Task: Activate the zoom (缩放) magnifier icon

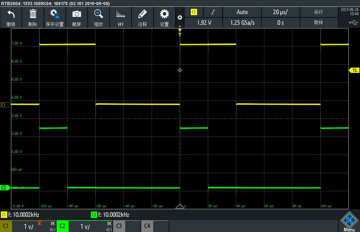Action: coord(98,14)
